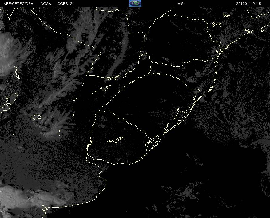Select the NOAA text in the header
The width and height of the screenshot is (270, 218).
[46, 3]
